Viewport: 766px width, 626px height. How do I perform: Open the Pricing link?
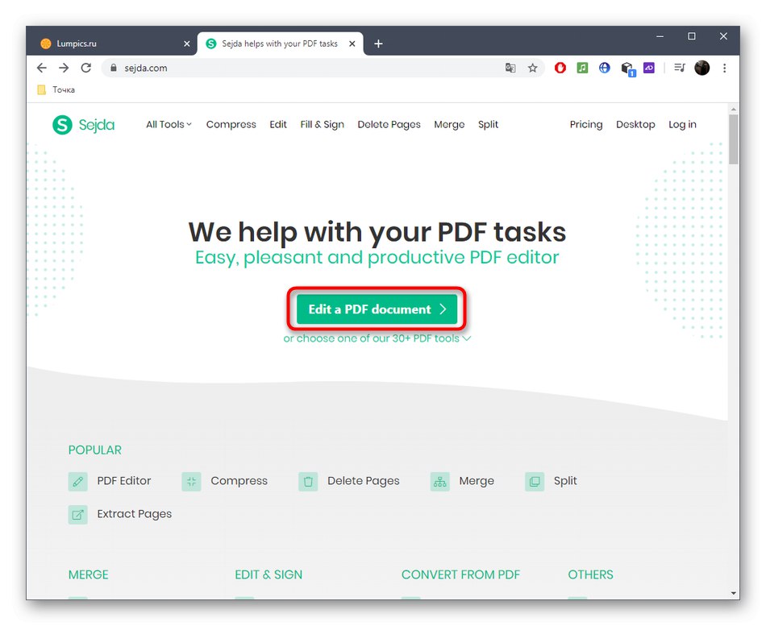585,125
